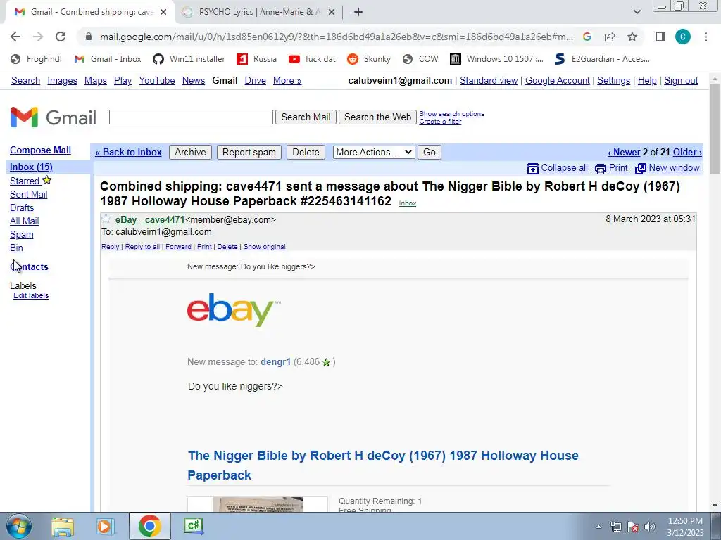The height and width of the screenshot is (540, 721).
Task: Reload the page with the refresh icon
Action: 61,37
